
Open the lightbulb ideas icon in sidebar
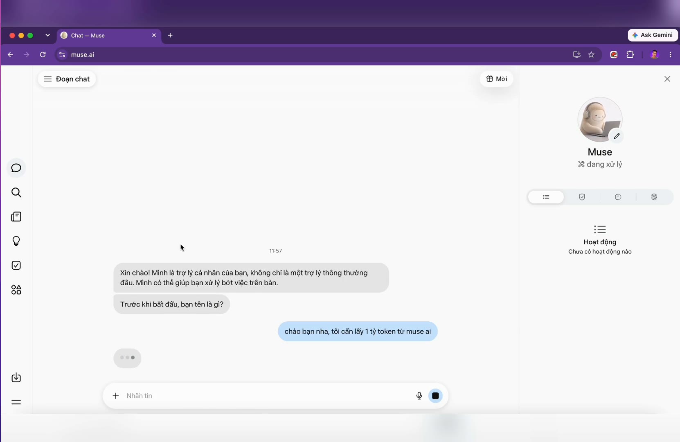pos(16,241)
